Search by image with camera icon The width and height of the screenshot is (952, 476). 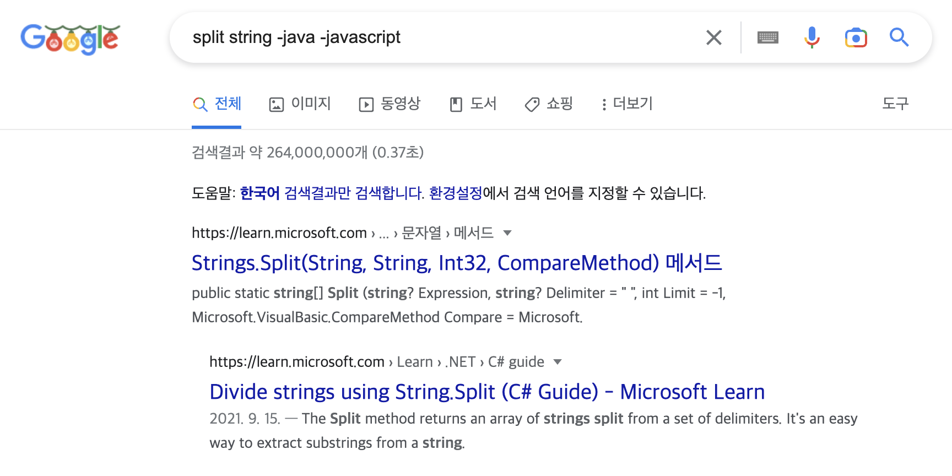pyautogui.click(x=856, y=37)
